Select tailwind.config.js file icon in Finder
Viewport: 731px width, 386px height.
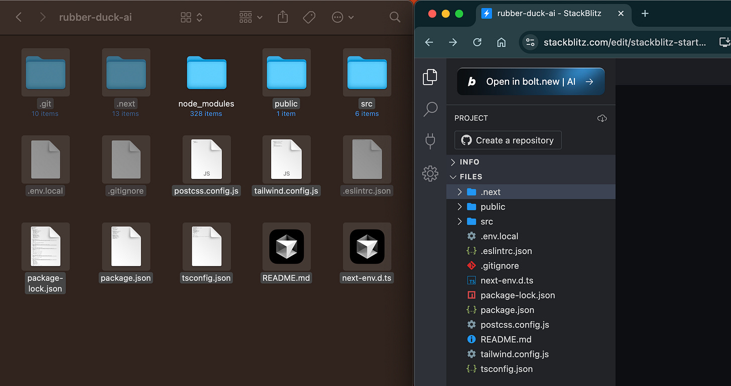(x=287, y=159)
